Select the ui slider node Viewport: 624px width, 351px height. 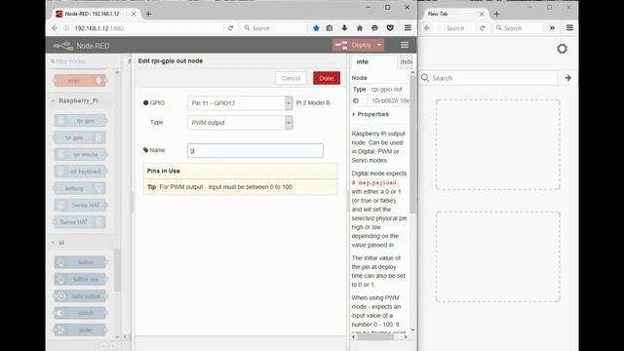tap(80, 330)
